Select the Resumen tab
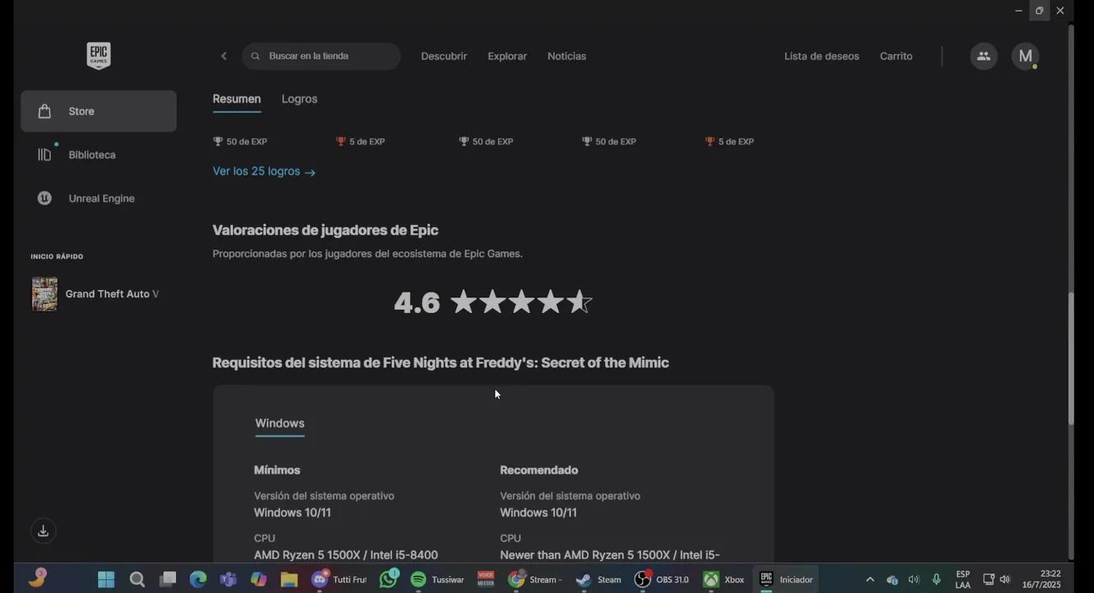The width and height of the screenshot is (1094, 593). [x=236, y=99]
